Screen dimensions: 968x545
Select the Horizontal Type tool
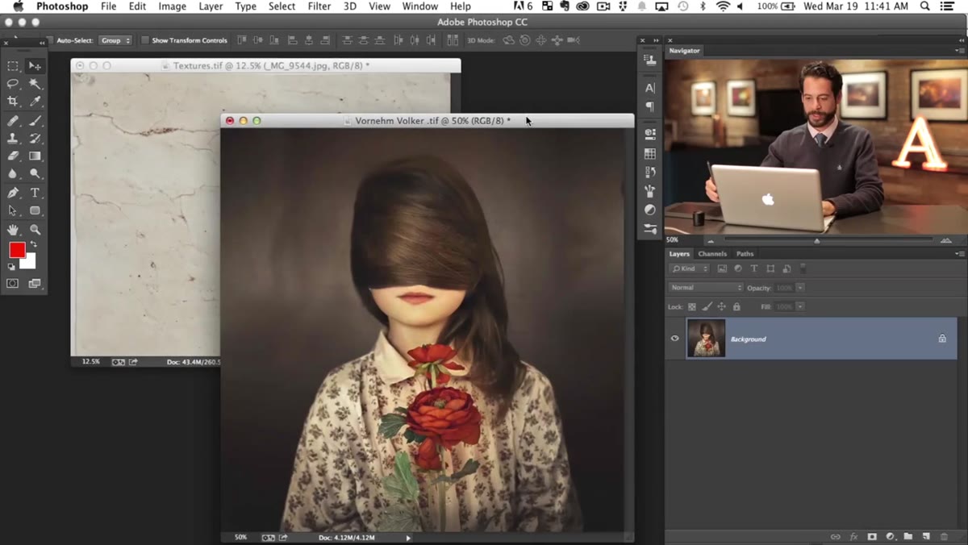coord(35,193)
